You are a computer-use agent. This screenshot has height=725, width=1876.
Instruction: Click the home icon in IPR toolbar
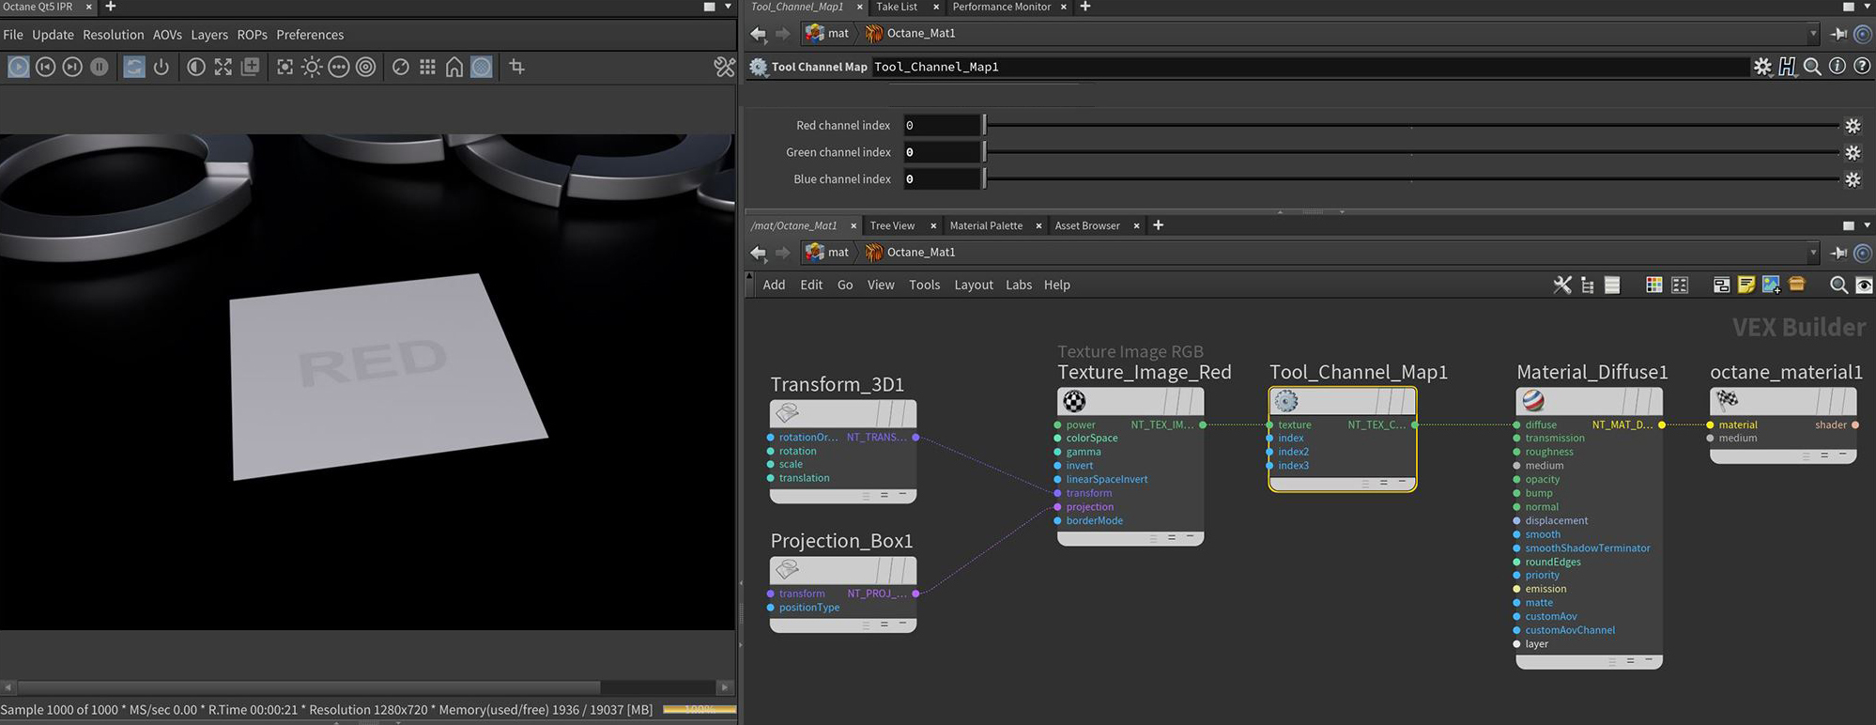[x=454, y=67]
